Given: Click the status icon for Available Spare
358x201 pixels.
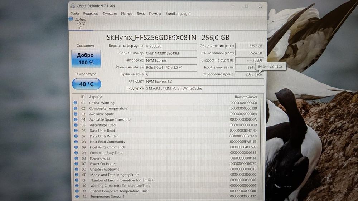Looking at the screenshot, I should pyautogui.click(x=76, y=114).
